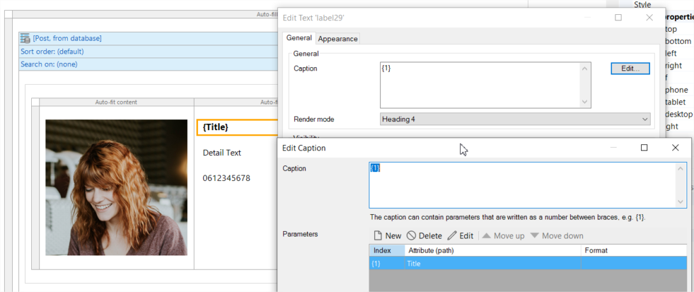
Task: Maximize the Edit Caption dialog
Action: pos(645,148)
